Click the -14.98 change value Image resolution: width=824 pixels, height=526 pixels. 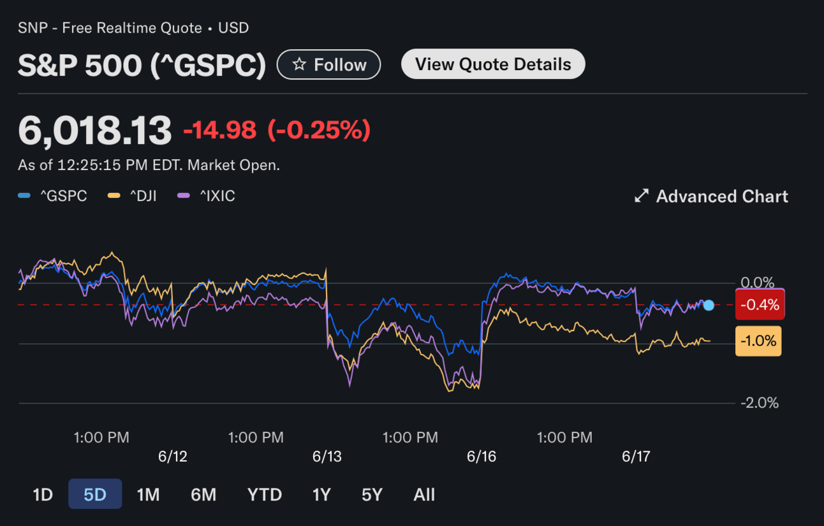pyautogui.click(x=220, y=131)
